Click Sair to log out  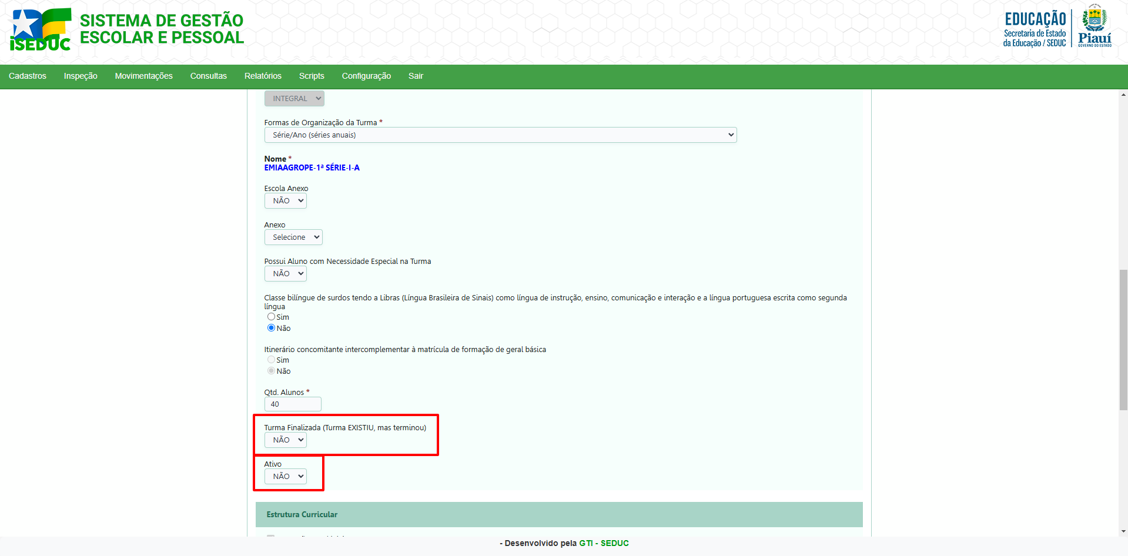tap(416, 76)
